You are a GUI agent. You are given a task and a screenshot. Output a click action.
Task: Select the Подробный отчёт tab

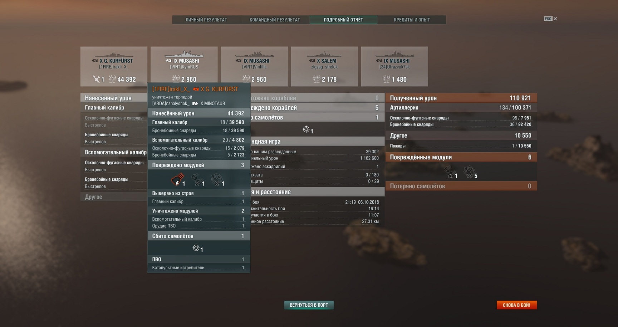(343, 20)
